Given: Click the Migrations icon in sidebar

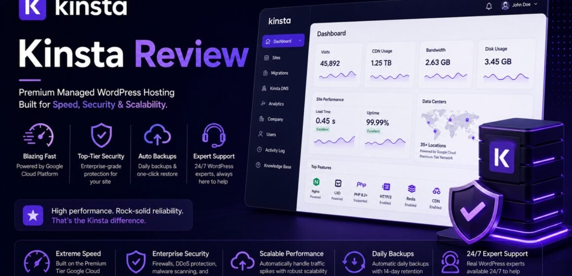Looking at the screenshot, I should (x=265, y=73).
